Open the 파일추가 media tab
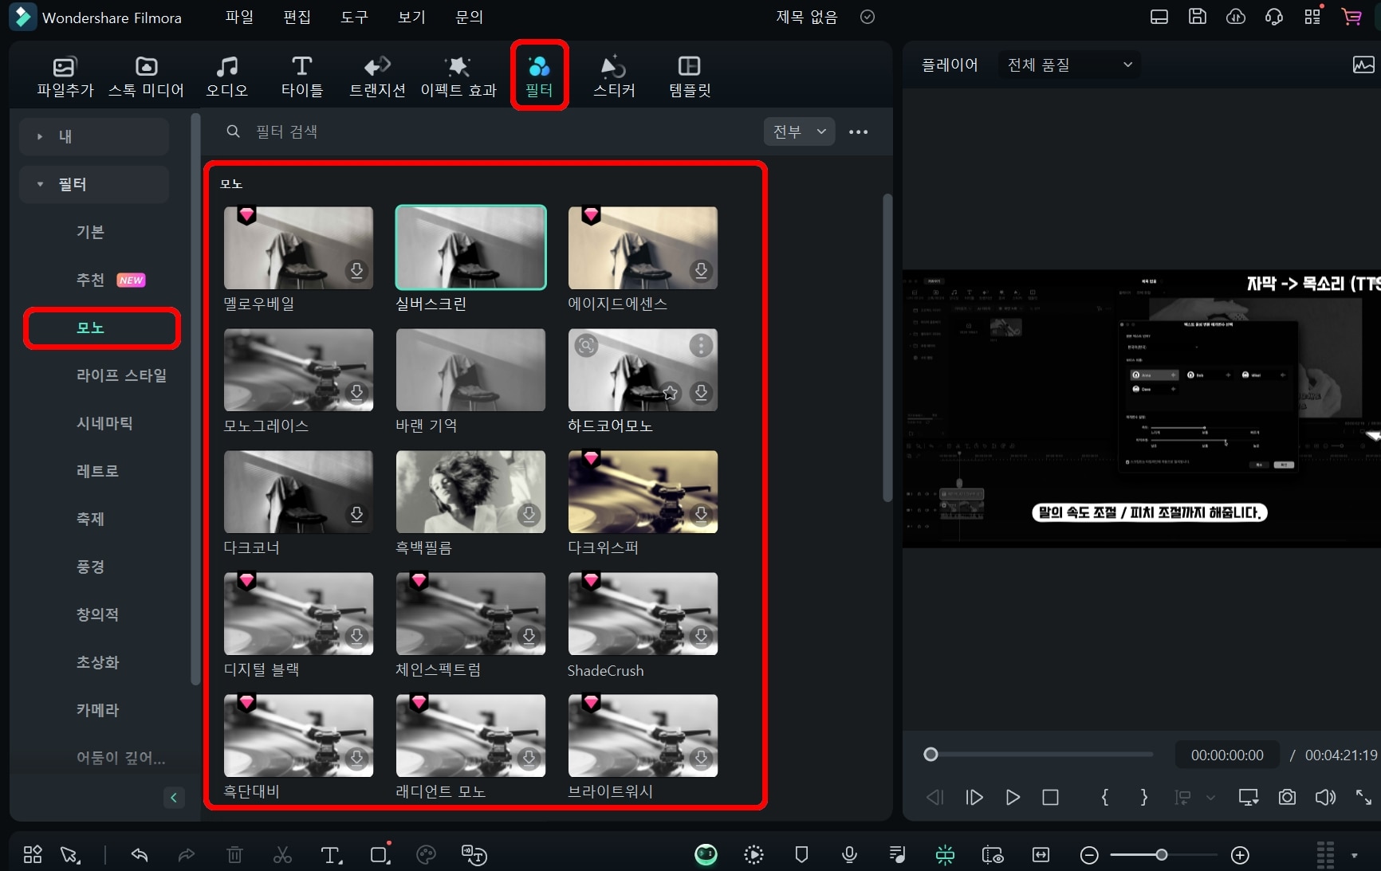Screen dimensions: 1381x871 (65, 77)
